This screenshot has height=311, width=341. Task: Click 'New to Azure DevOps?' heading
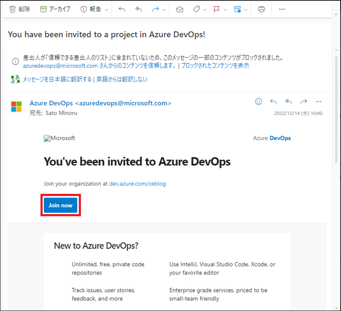coord(96,246)
